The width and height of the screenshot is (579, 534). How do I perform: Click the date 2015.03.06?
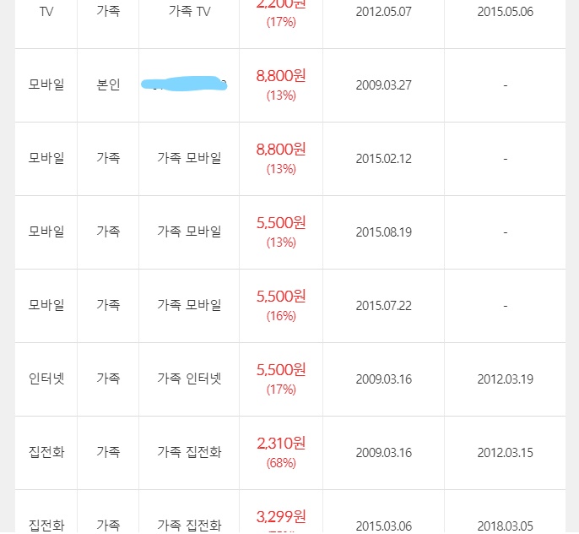pos(383,526)
